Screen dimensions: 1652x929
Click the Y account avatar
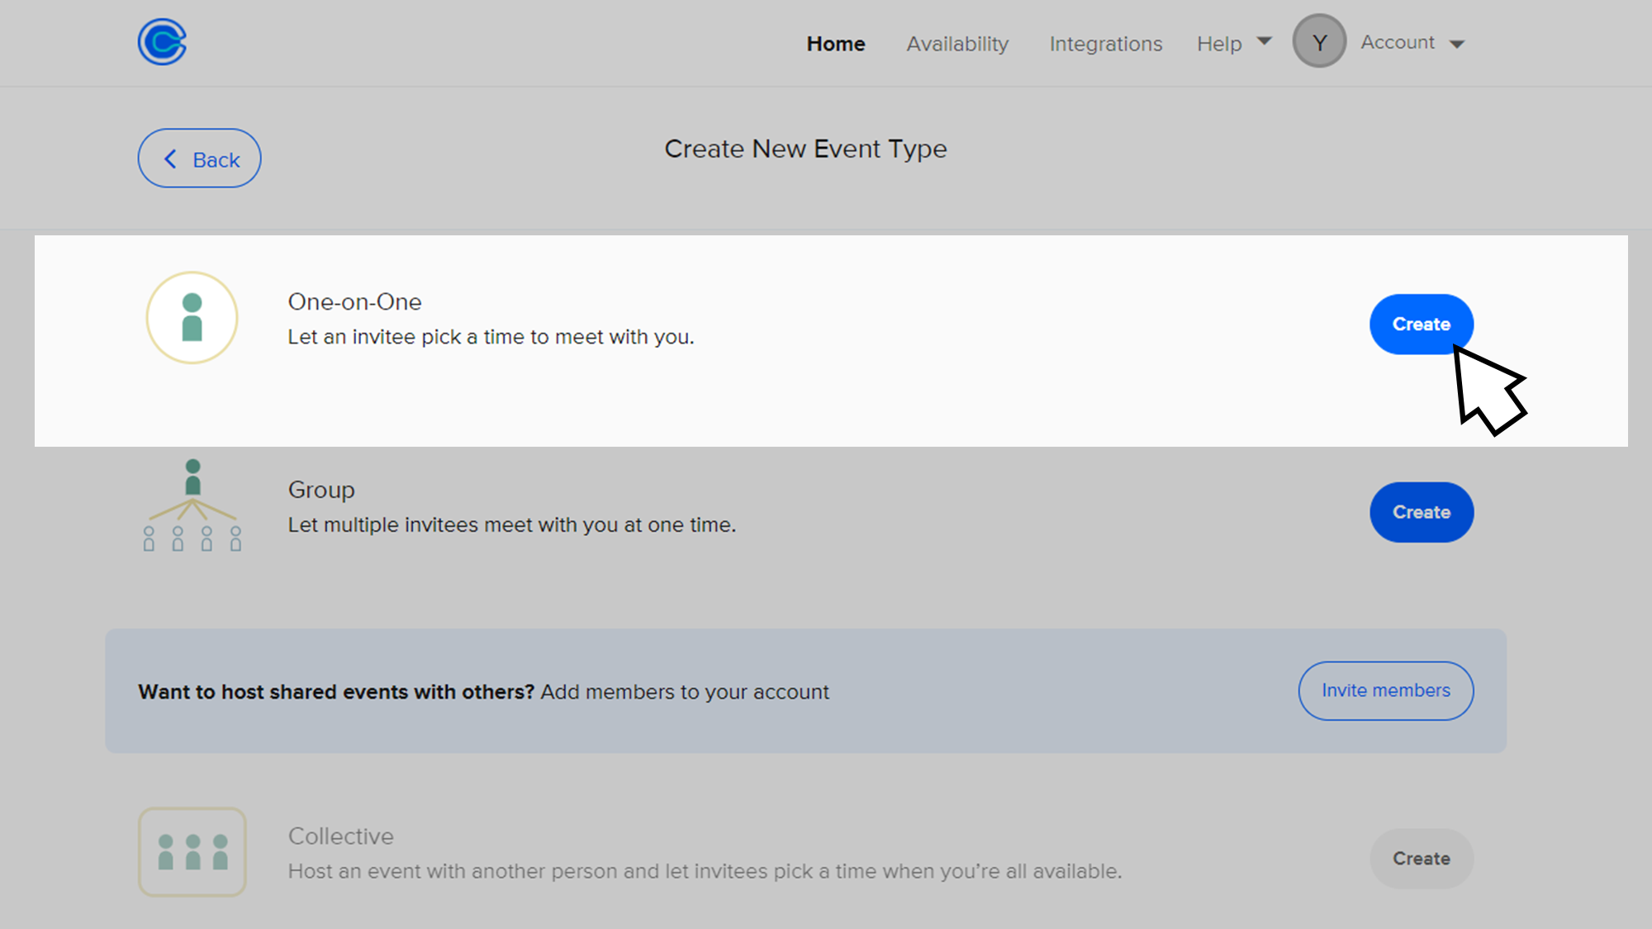(x=1319, y=42)
